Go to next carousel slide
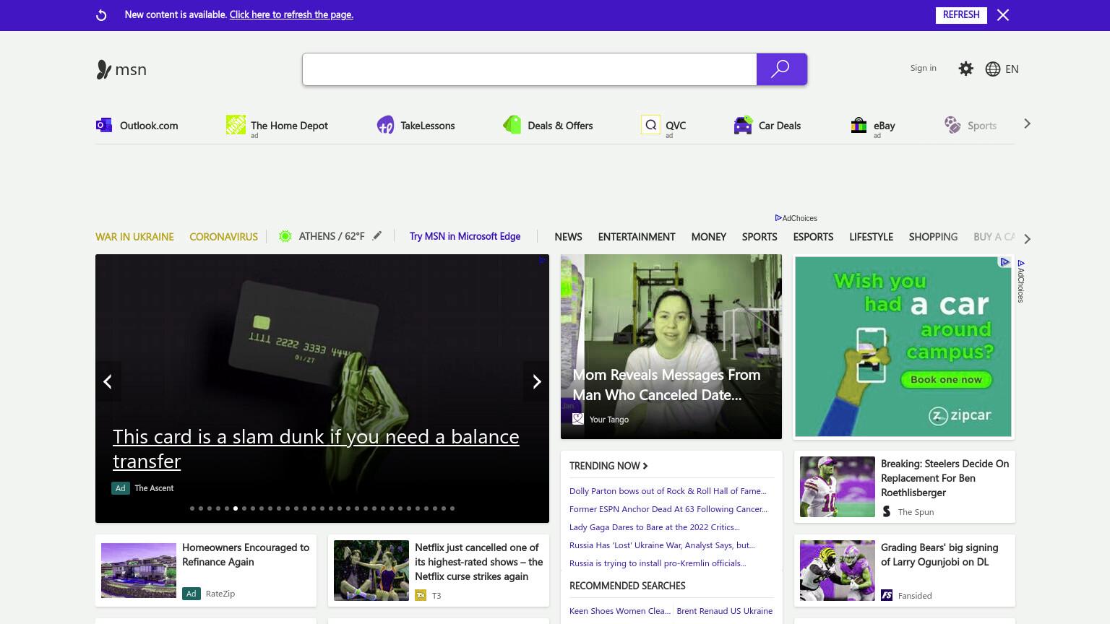Screen dimensions: 1110x624 click(x=536, y=381)
